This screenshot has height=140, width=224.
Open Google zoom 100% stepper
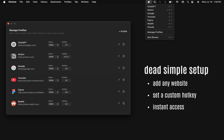53,69
